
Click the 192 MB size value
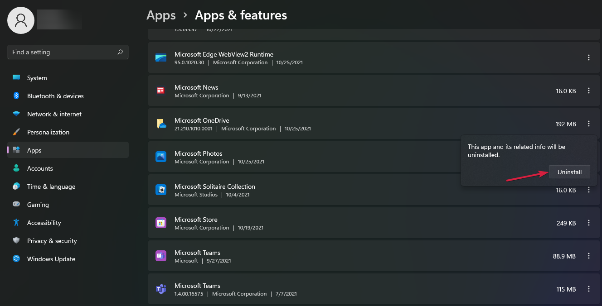(x=566, y=124)
